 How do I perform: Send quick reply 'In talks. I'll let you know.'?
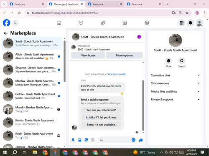click(x=101, y=117)
